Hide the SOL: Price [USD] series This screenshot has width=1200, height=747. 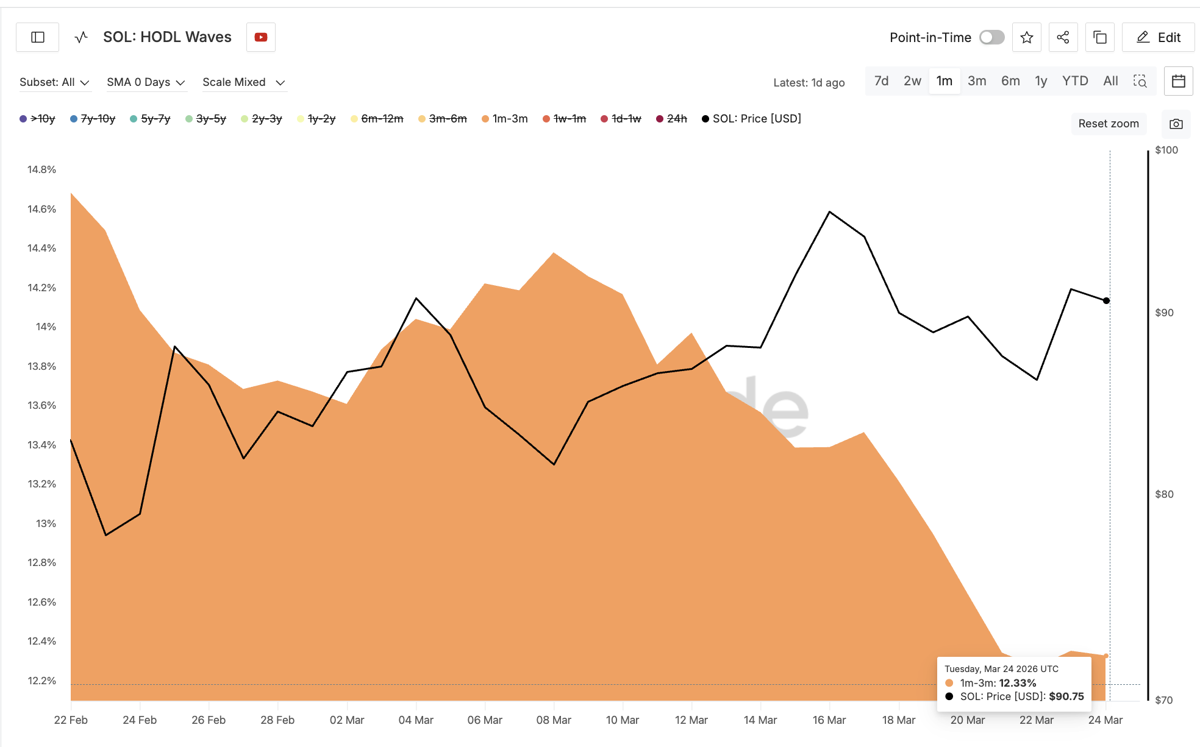pyautogui.click(x=751, y=119)
